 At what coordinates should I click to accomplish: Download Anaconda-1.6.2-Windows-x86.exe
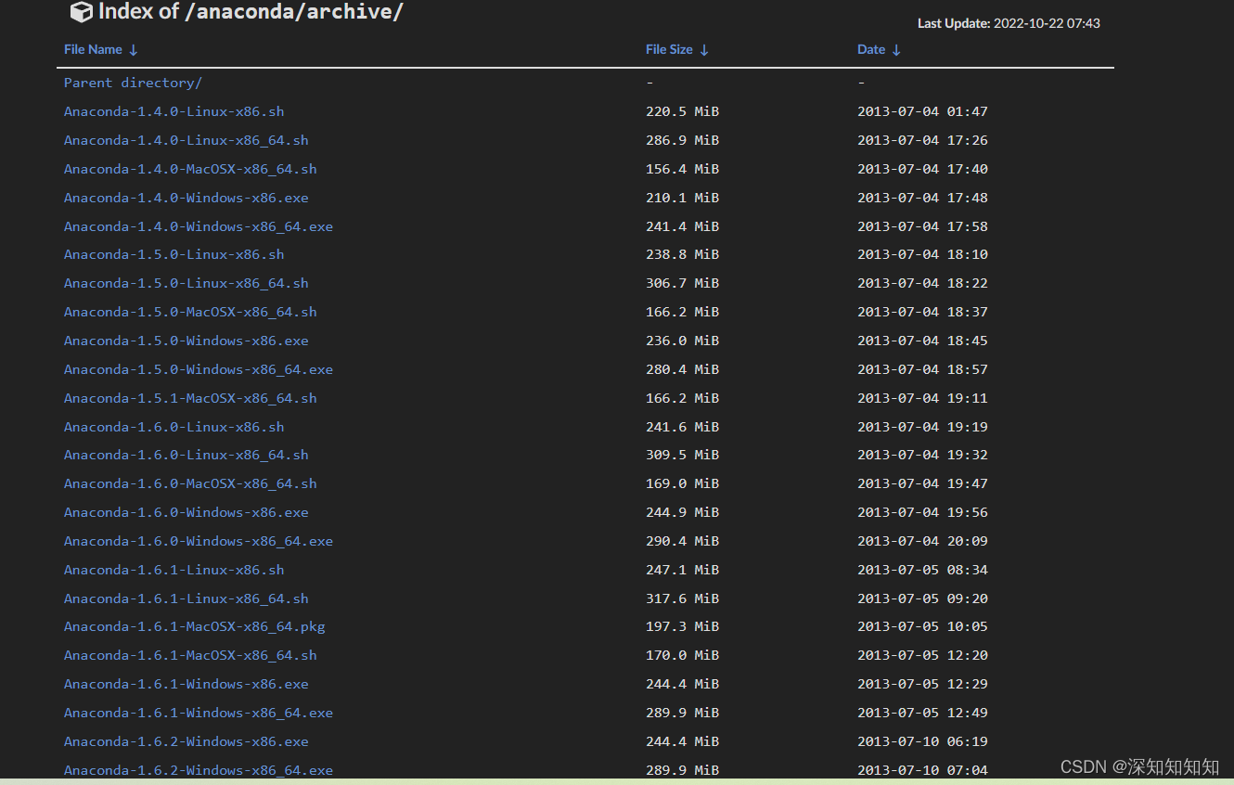(186, 741)
